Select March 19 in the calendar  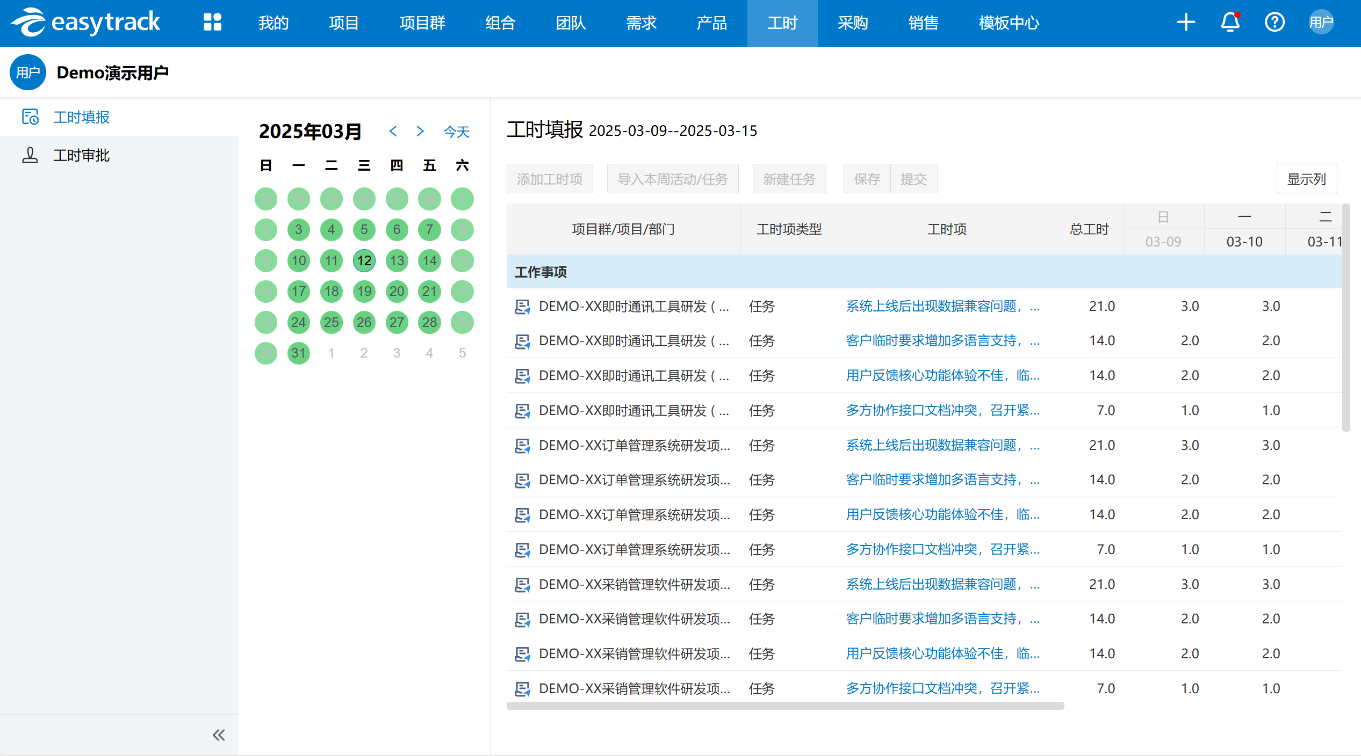point(364,292)
